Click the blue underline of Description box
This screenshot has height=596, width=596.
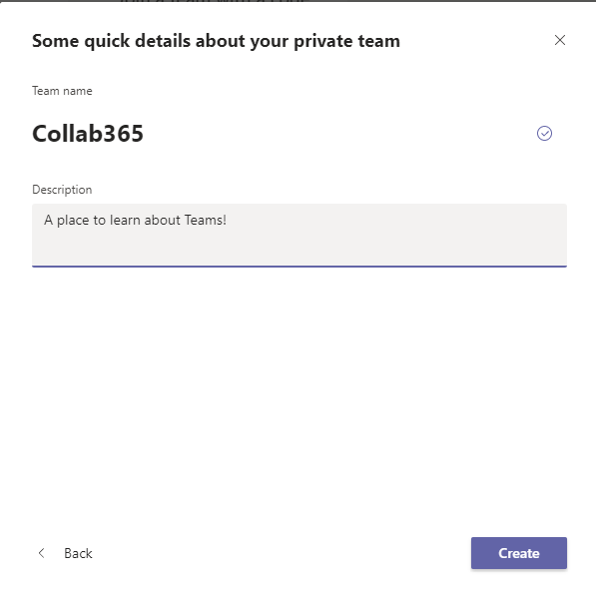click(299, 267)
